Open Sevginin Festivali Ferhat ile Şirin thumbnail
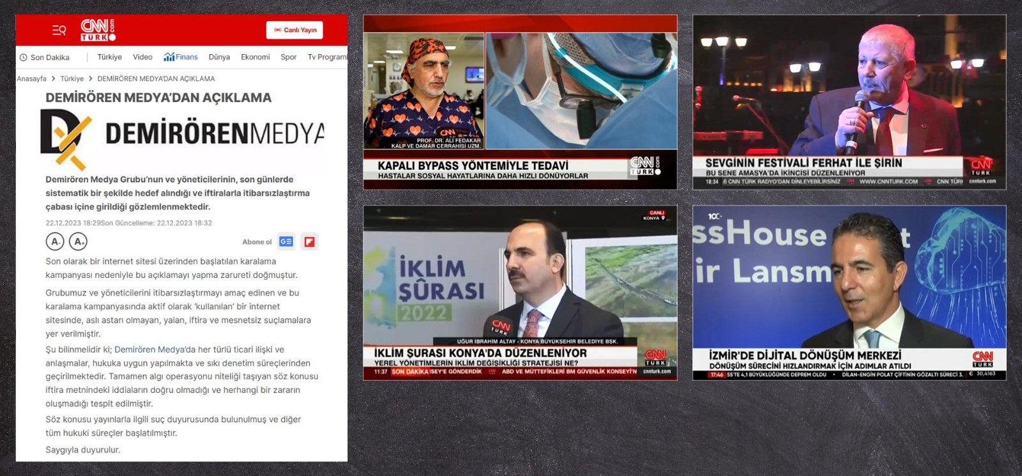The width and height of the screenshot is (1022, 476). pyautogui.click(x=850, y=102)
